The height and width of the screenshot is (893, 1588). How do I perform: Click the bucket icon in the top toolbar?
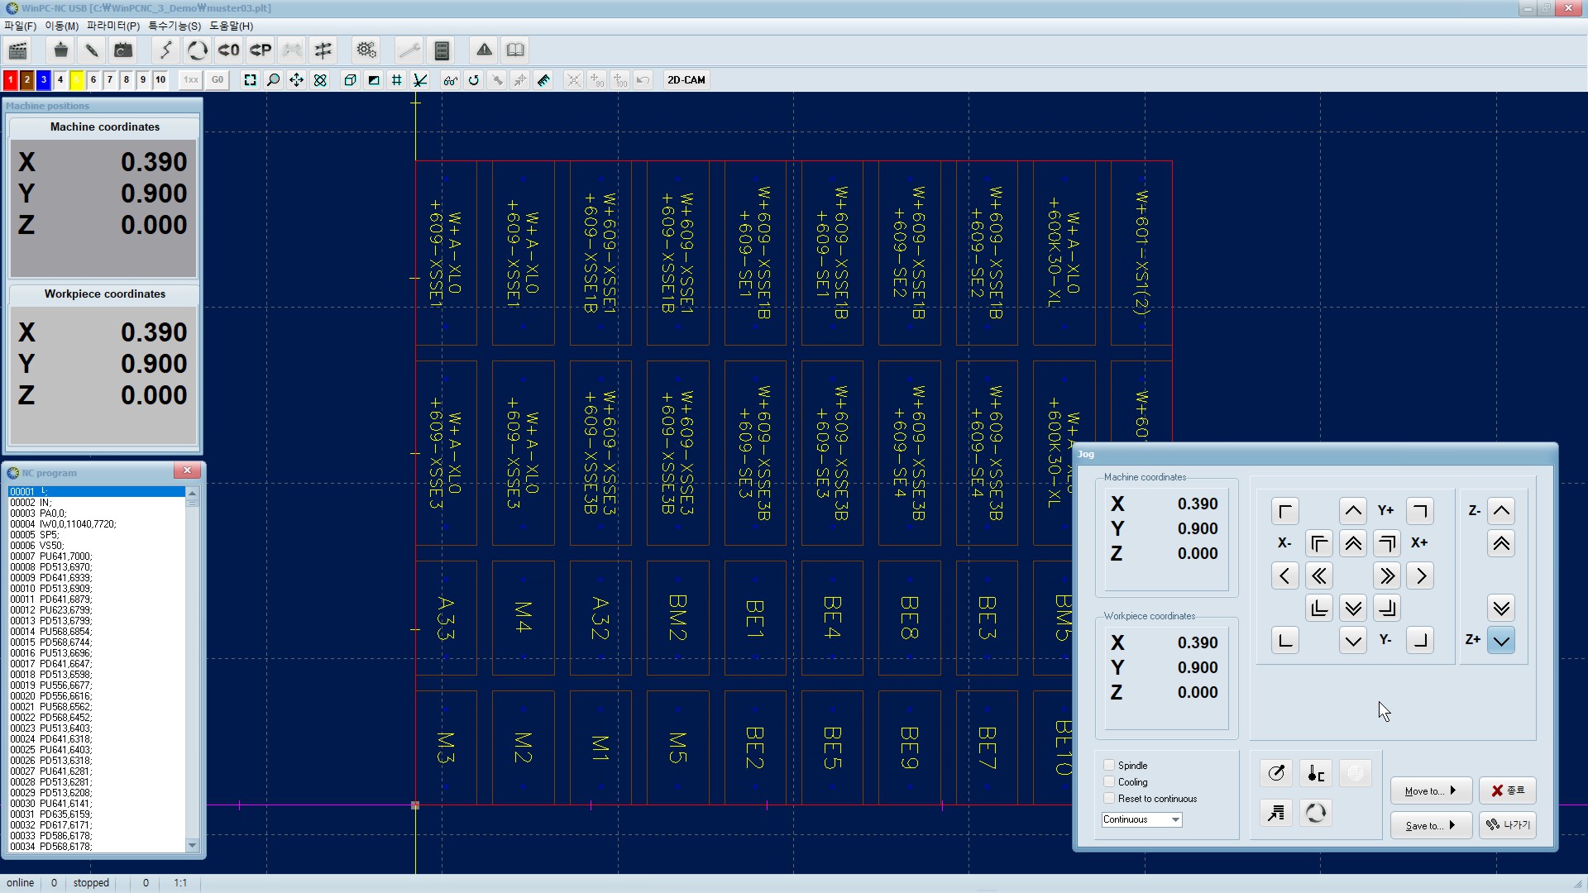tap(60, 50)
